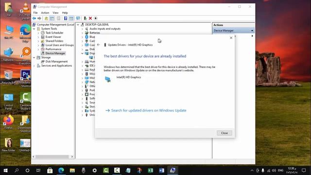The image size is (311, 175).
Task: Open the File menu
Action: pos(35,13)
